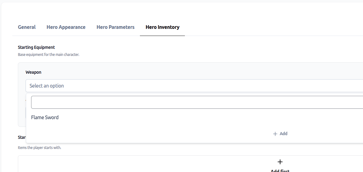Click the Weapon field label
The width and height of the screenshot is (363, 172).
click(33, 72)
